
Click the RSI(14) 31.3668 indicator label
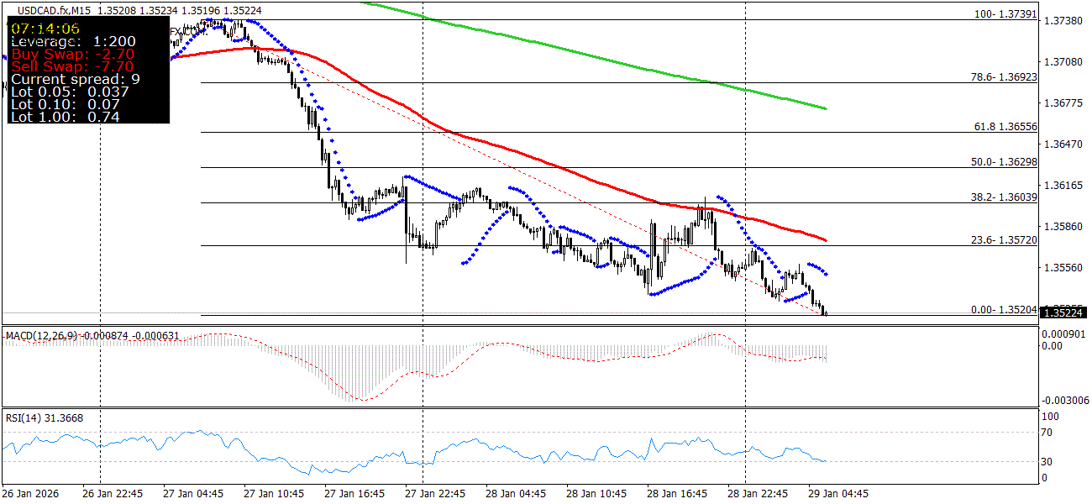pyautogui.click(x=45, y=417)
